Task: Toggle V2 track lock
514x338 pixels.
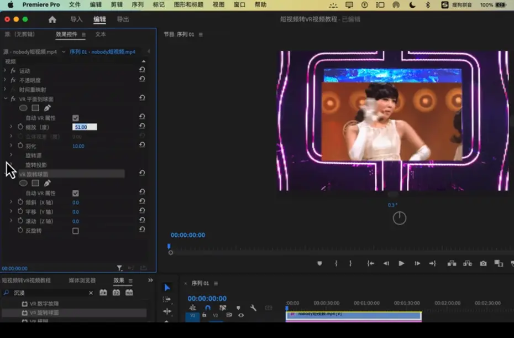Action: [204, 315]
